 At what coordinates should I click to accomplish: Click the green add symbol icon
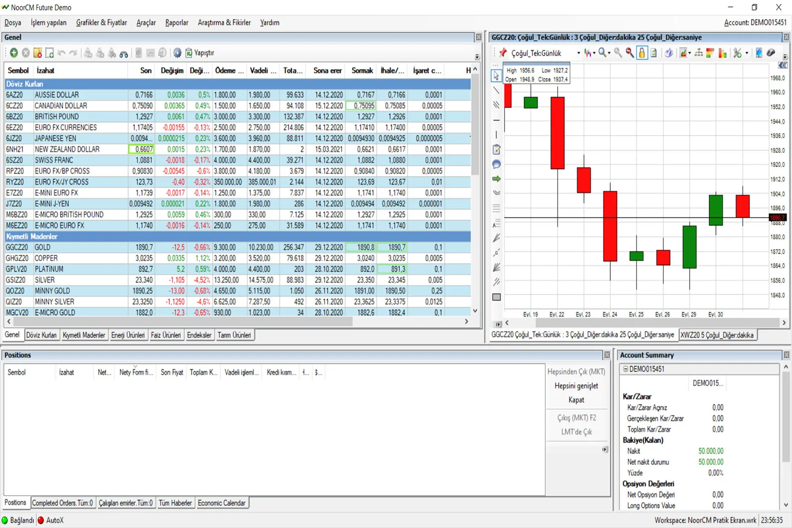coord(14,53)
